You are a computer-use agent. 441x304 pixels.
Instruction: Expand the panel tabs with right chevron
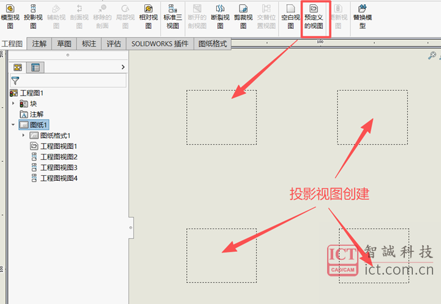point(123,67)
